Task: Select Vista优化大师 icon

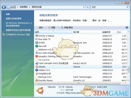Action: pos(37,73)
